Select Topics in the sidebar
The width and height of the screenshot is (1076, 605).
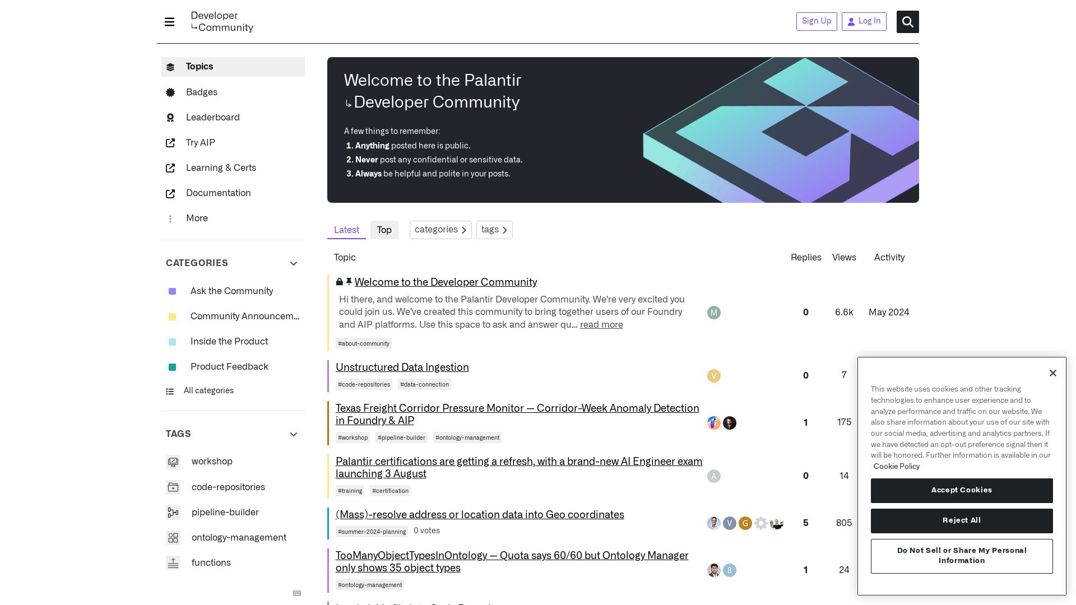[x=233, y=67]
